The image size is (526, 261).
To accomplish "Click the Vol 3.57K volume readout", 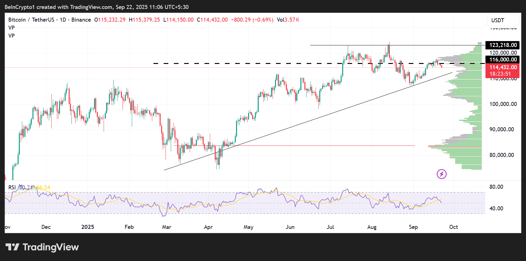I will pos(288,20).
